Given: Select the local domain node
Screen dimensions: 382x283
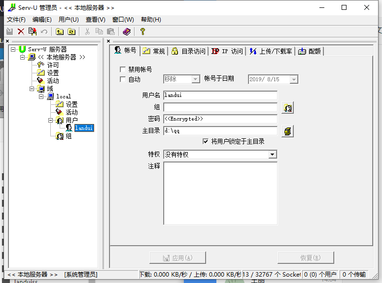Looking at the screenshot, I should coord(64,96).
